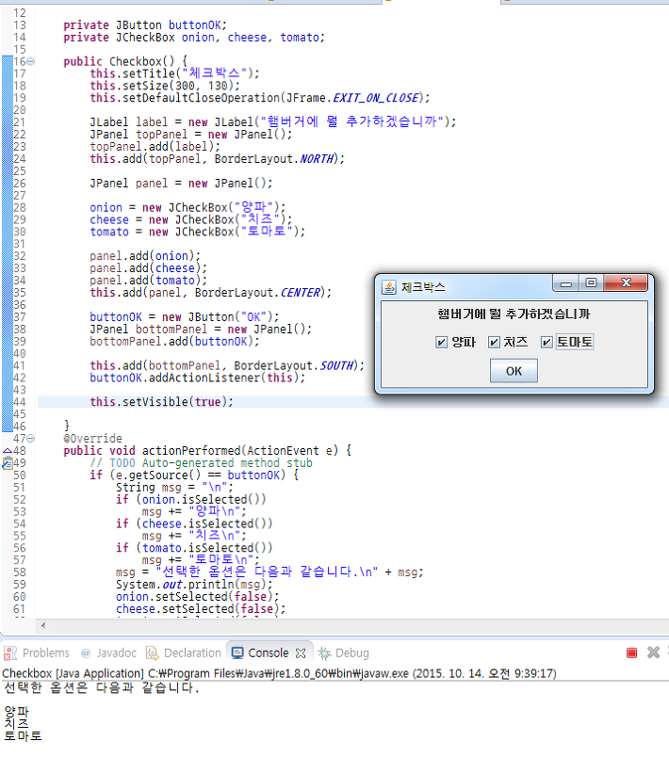This screenshot has width=669, height=757.
Task: Click the actionPerformed method name
Action: (x=190, y=451)
